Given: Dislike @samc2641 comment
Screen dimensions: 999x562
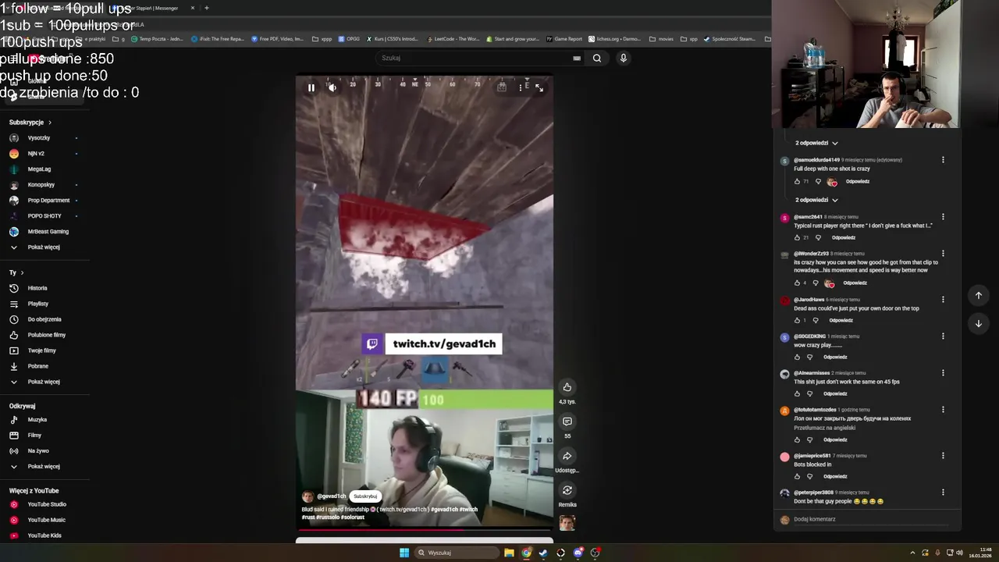Looking at the screenshot, I should 818,237.
